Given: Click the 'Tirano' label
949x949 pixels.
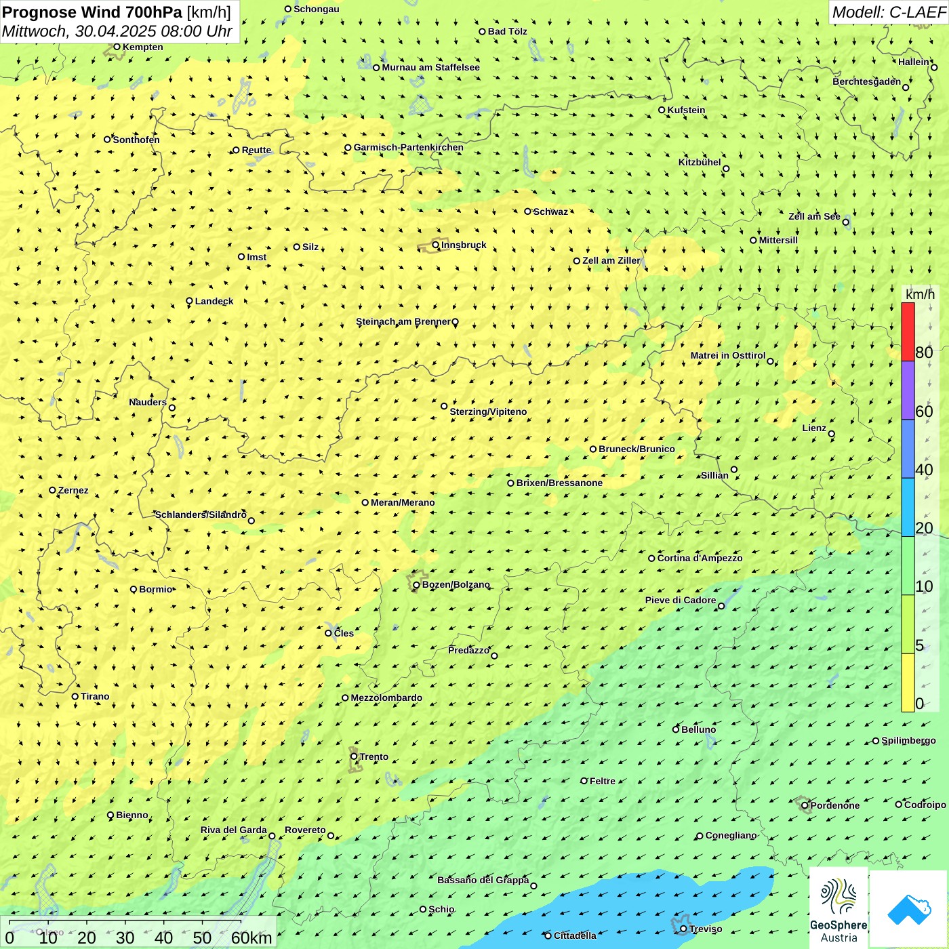Looking at the screenshot, I should click(95, 696).
